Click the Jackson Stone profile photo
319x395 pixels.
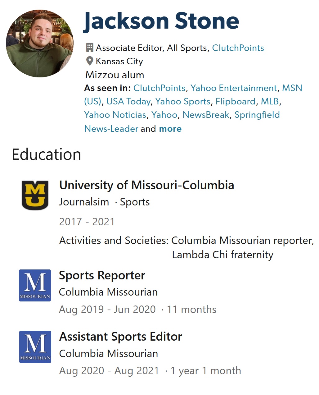pyautogui.click(x=40, y=44)
